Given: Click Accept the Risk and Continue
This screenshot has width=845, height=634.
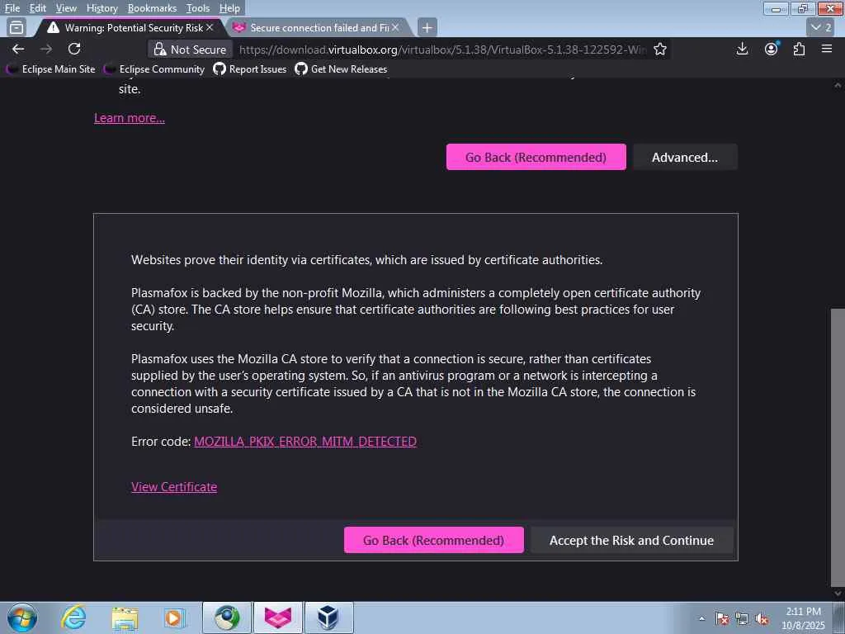Looking at the screenshot, I should coord(631,540).
